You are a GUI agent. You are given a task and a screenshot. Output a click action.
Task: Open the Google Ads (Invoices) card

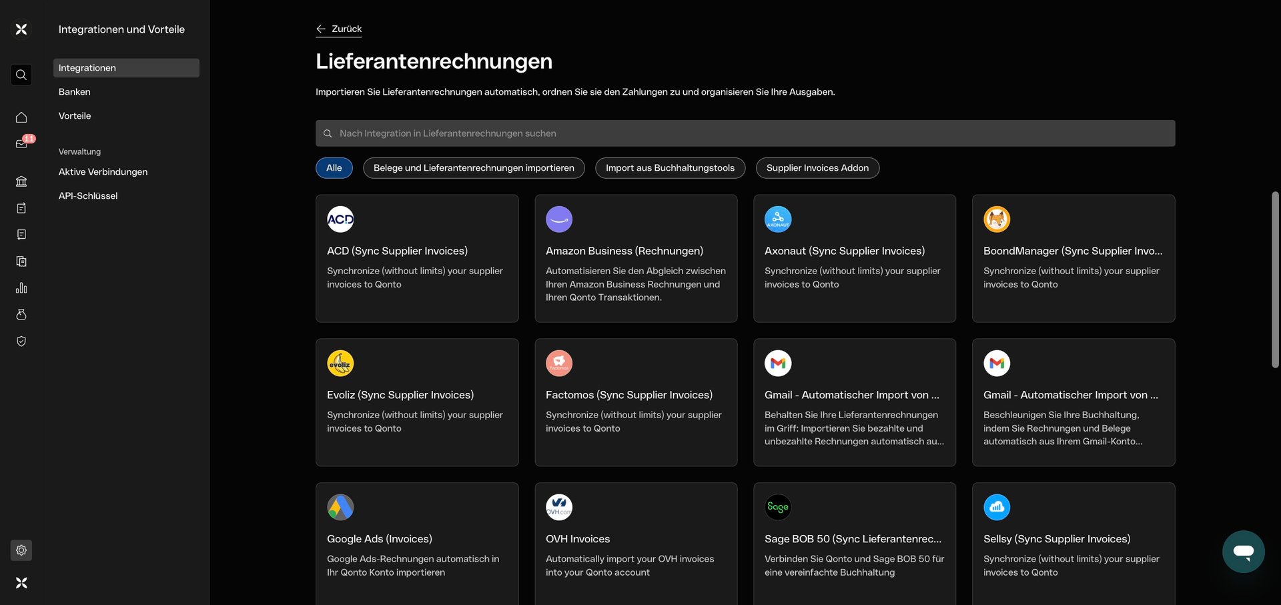click(417, 540)
